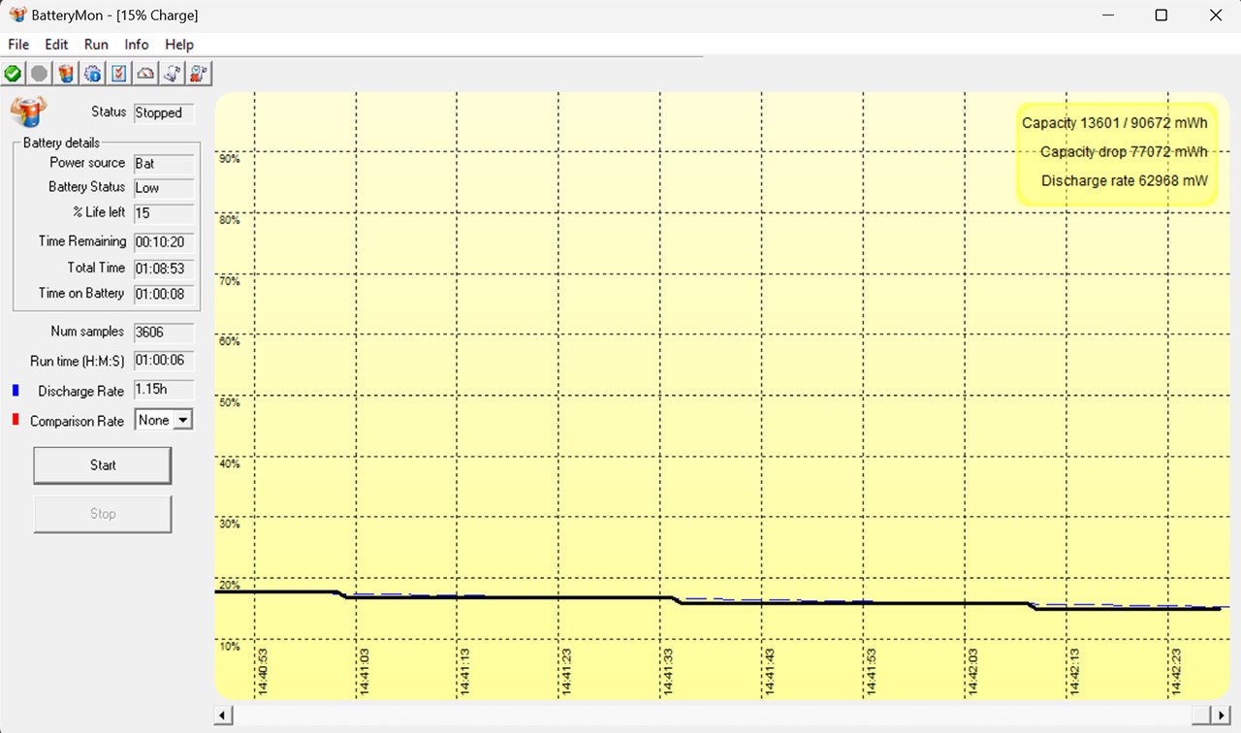Open the Run menu

(x=96, y=45)
